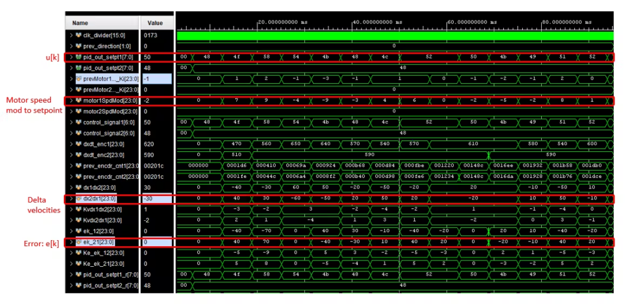The height and width of the screenshot is (304, 638).
Task: Expand the motor2SpdMod[23:0] signal bits
Action: 71,111
